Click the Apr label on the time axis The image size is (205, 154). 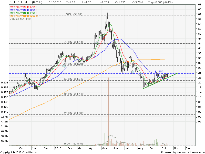[91, 148]
